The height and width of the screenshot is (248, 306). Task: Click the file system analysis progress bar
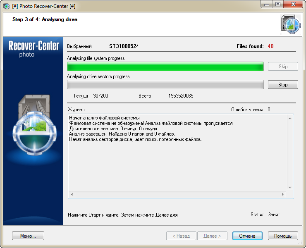pyautogui.click(x=165, y=67)
